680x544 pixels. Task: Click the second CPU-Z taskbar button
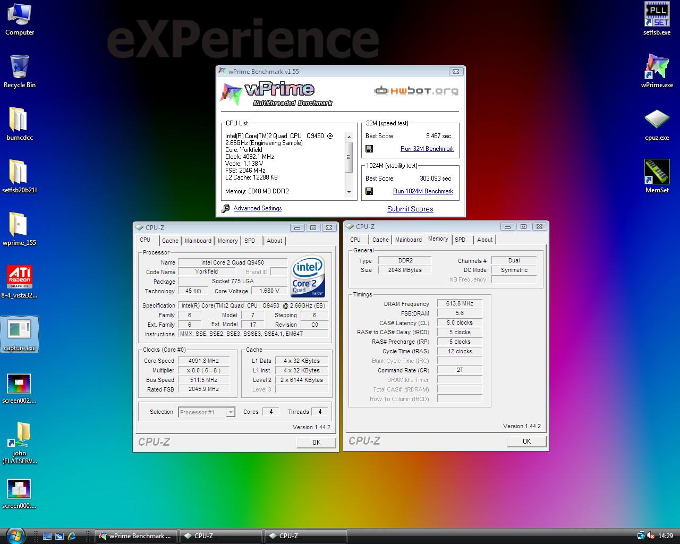(x=306, y=536)
